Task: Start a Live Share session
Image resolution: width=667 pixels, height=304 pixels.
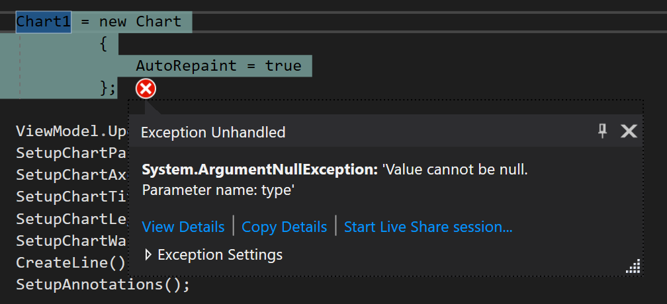Action: [428, 227]
